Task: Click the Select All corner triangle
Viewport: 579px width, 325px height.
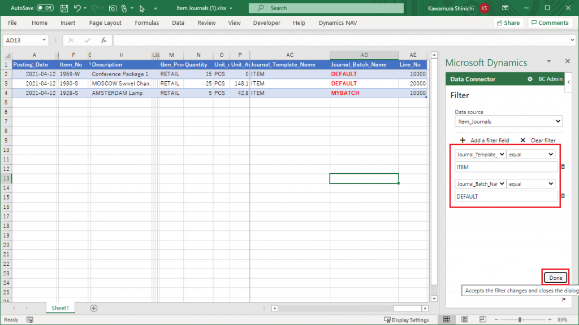Action: tap(7, 55)
